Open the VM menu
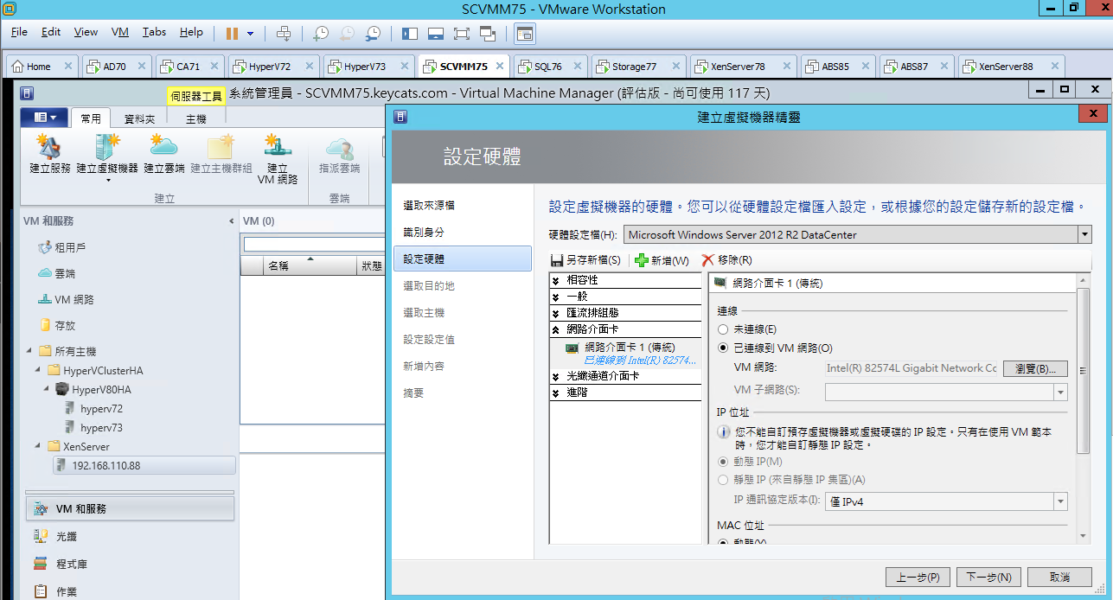The width and height of the screenshot is (1113, 600). (x=120, y=32)
